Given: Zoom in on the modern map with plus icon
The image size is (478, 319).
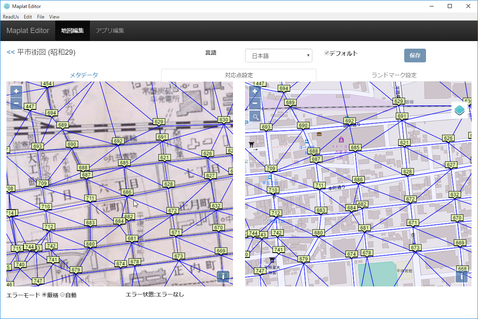Looking at the screenshot, I should pyautogui.click(x=255, y=92).
